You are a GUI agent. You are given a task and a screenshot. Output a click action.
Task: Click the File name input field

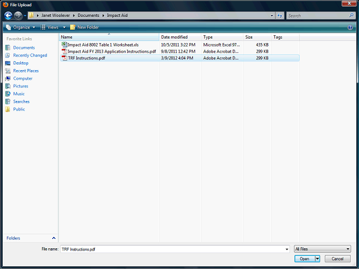pos(172,249)
